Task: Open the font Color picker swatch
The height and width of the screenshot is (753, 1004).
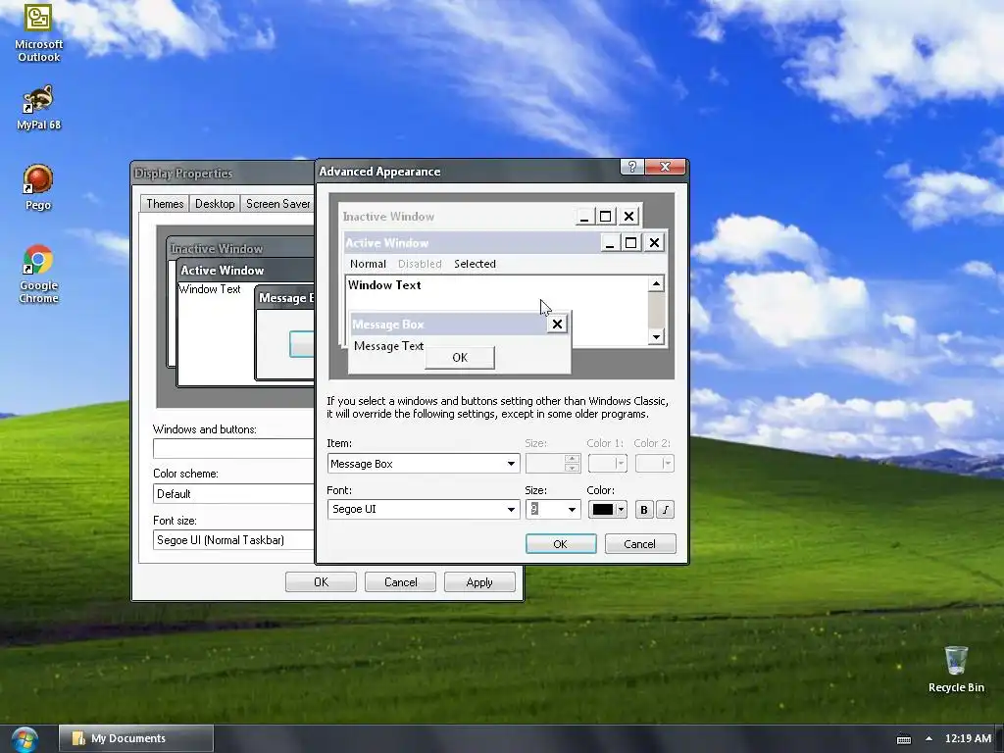Action: click(x=607, y=510)
